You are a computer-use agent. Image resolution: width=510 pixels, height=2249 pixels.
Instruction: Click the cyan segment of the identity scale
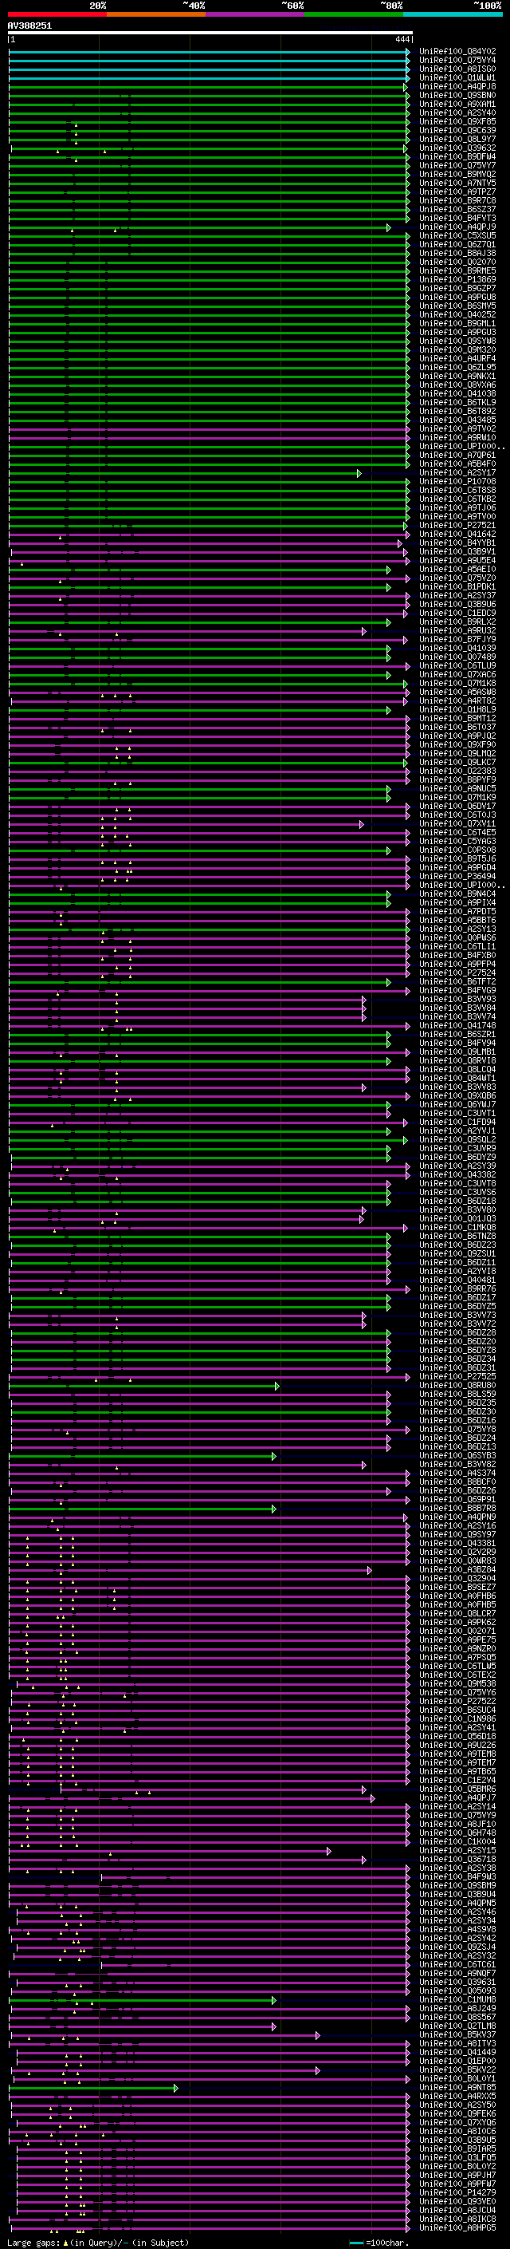(x=453, y=14)
